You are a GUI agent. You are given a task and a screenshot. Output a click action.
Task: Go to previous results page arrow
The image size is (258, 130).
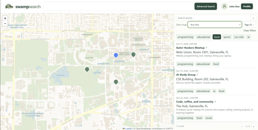242,126
